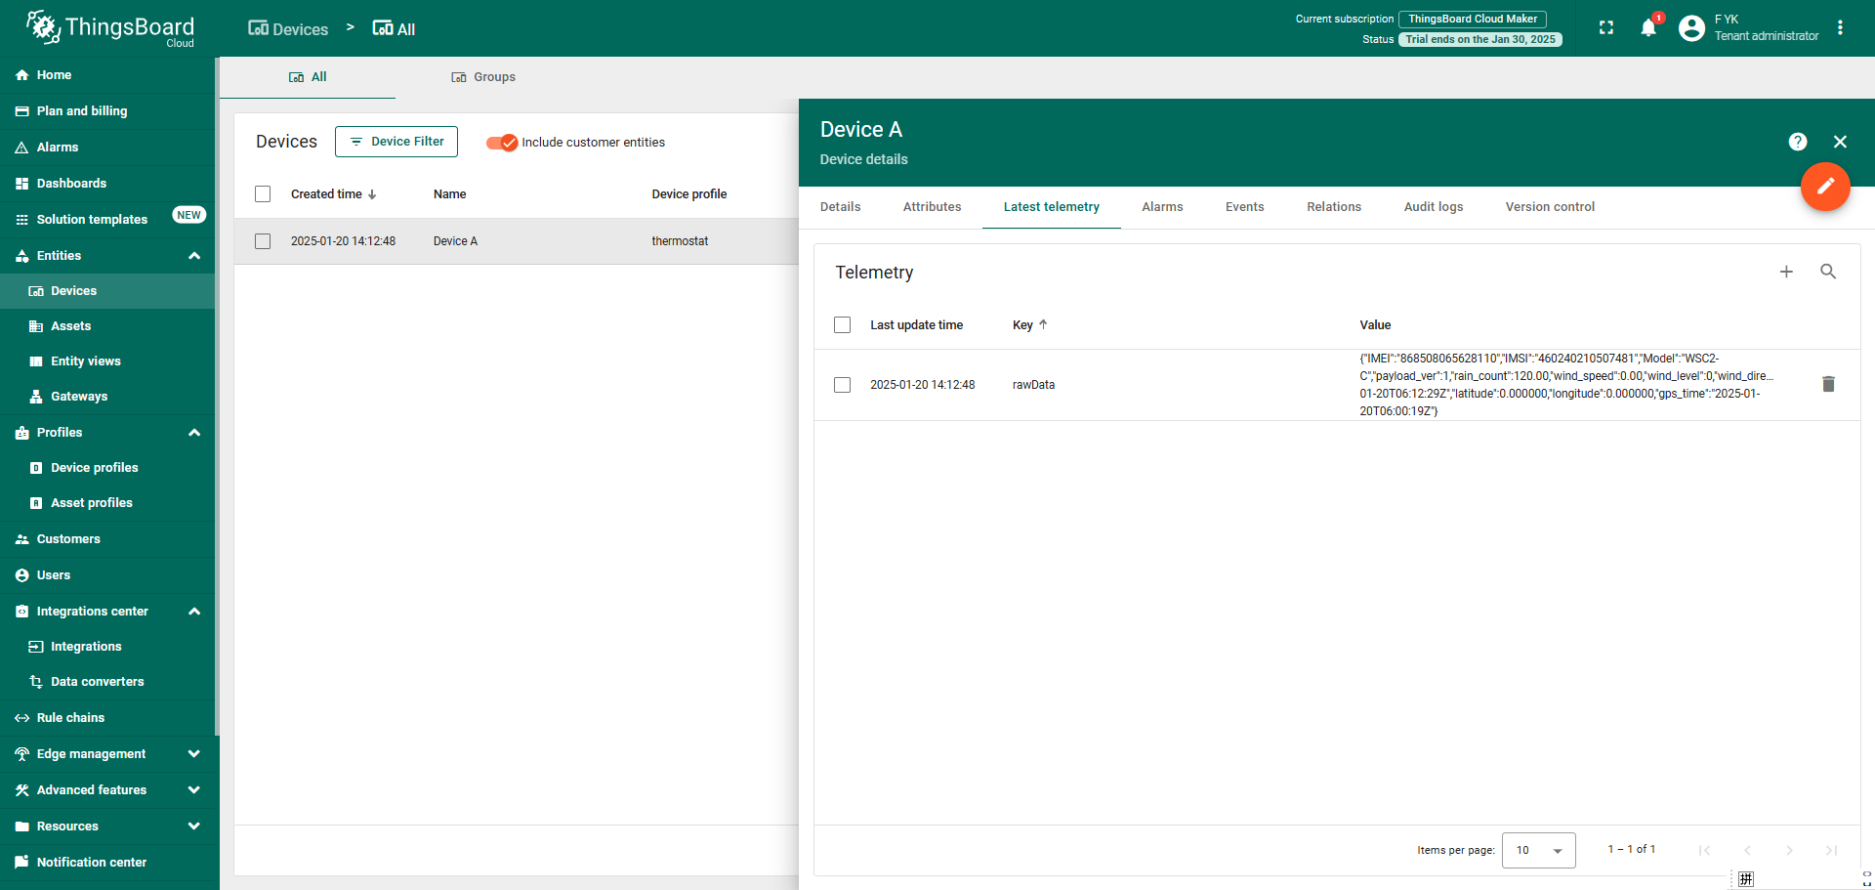Toggle Include customer entities switch
Viewport: 1875px width, 890px height.
502,143
